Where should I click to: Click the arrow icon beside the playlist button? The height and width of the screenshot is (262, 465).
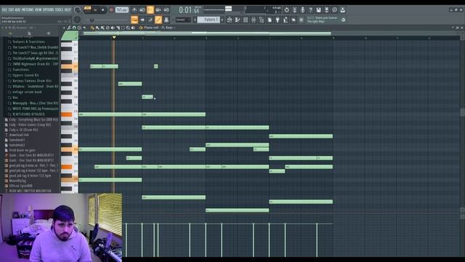(142, 20)
